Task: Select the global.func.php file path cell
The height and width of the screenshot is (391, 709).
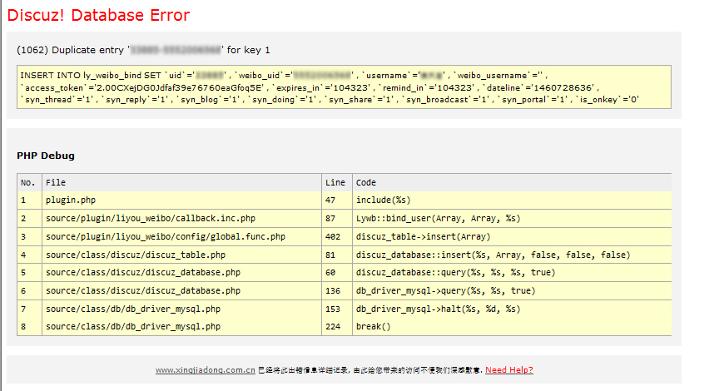Action: click(181, 236)
